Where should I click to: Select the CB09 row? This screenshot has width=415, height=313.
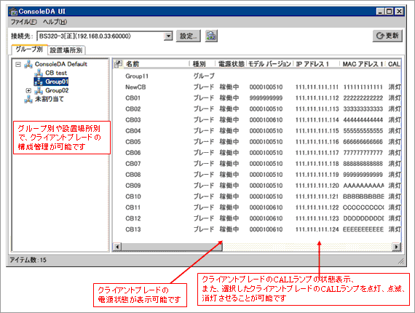[x=257, y=186]
